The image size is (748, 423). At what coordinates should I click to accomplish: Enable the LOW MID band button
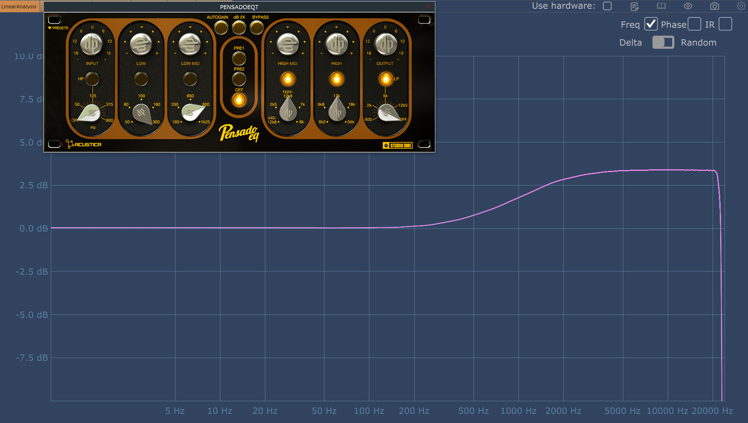(x=190, y=79)
